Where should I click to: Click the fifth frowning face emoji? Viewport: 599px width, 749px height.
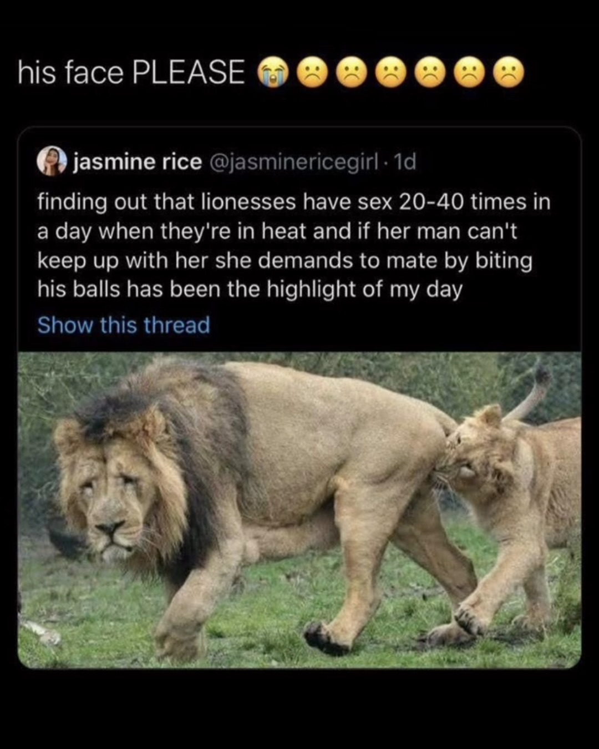pos(469,74)
